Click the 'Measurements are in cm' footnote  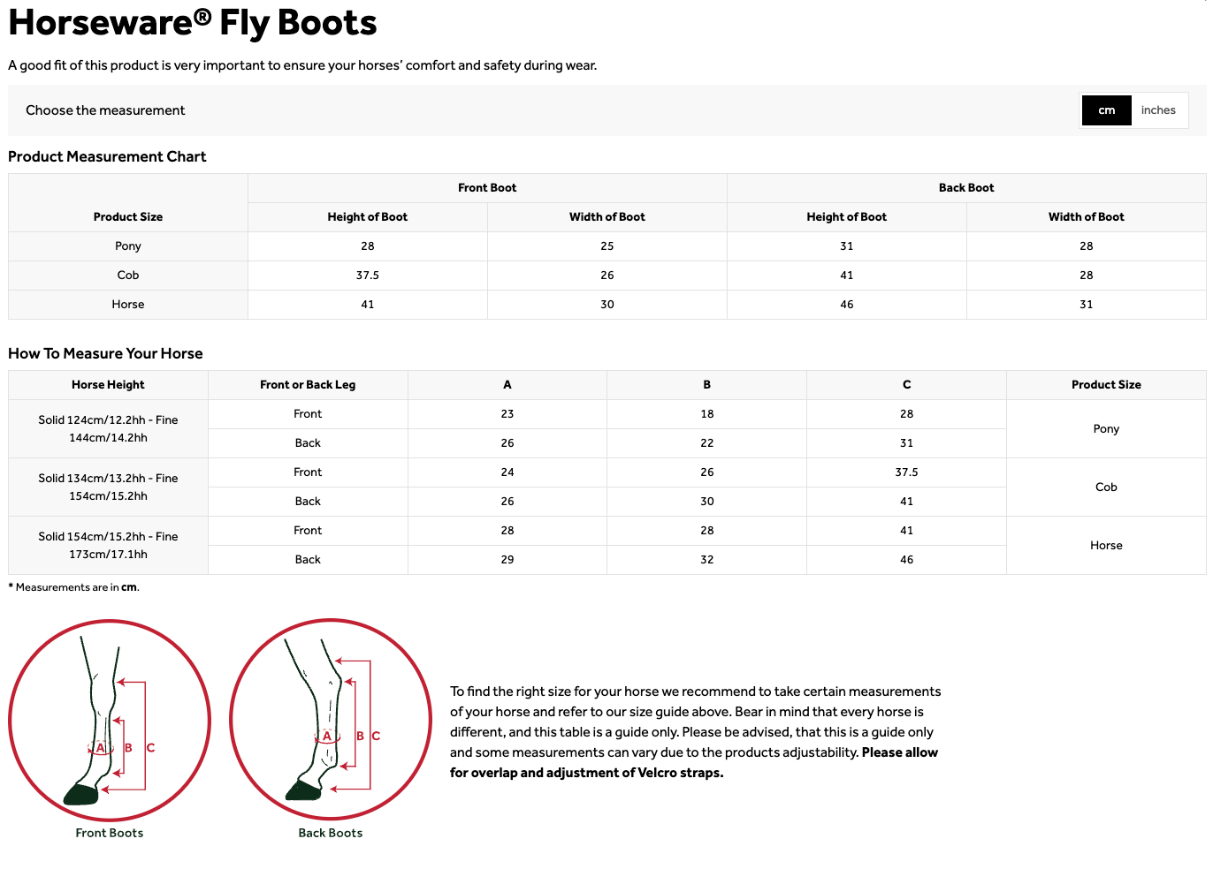click(x=74, y=587)
